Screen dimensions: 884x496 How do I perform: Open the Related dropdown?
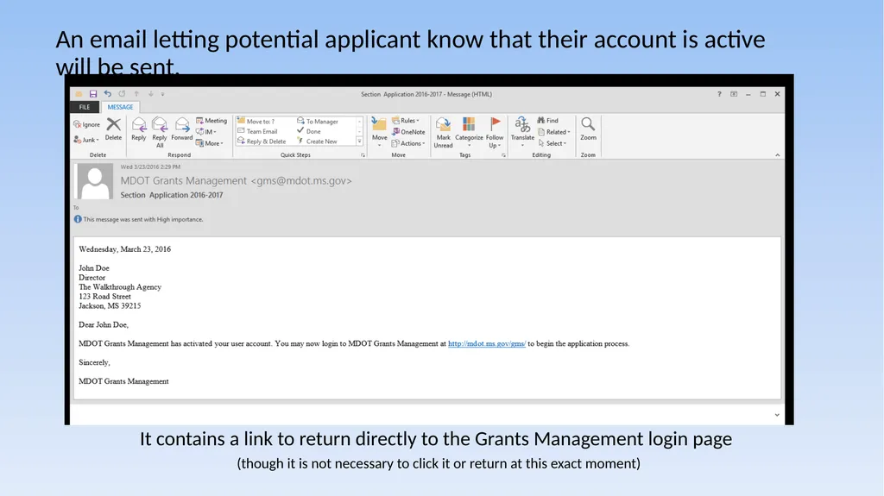[553, 132]
